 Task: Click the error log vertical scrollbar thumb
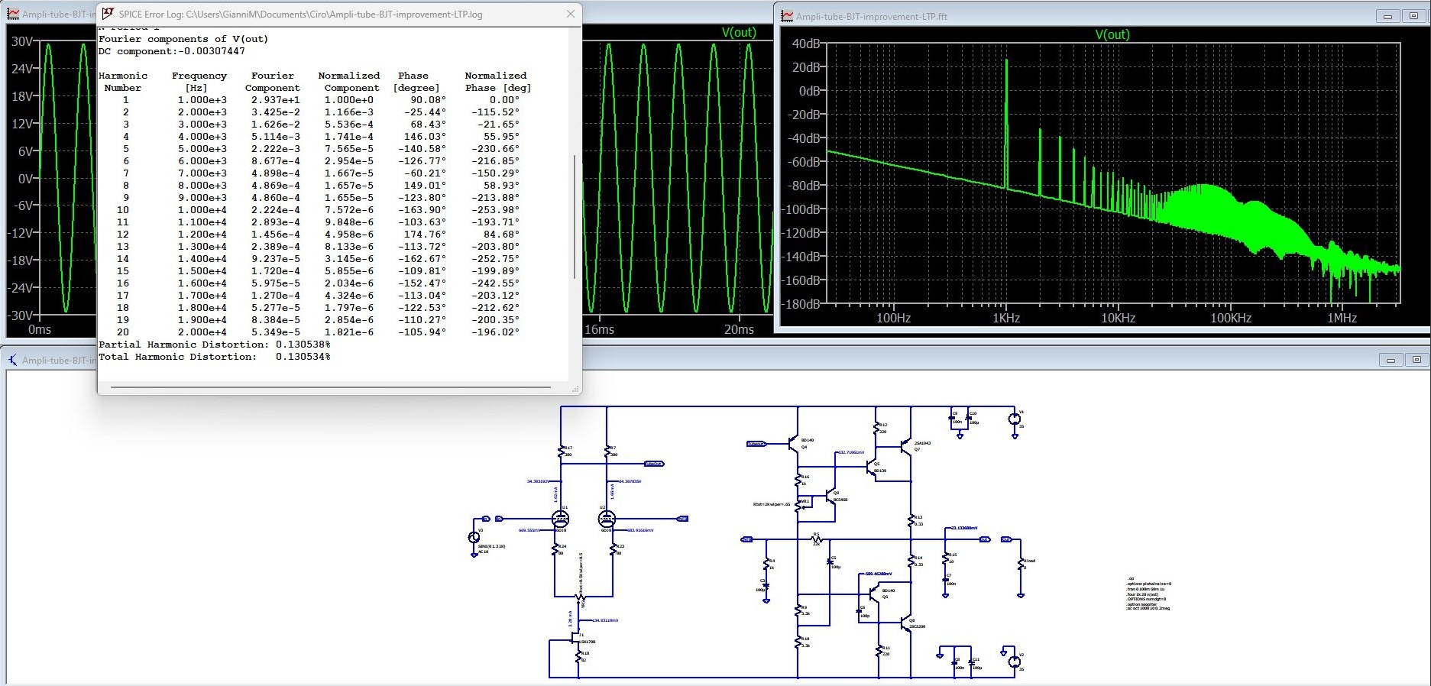tap(575, 217)
